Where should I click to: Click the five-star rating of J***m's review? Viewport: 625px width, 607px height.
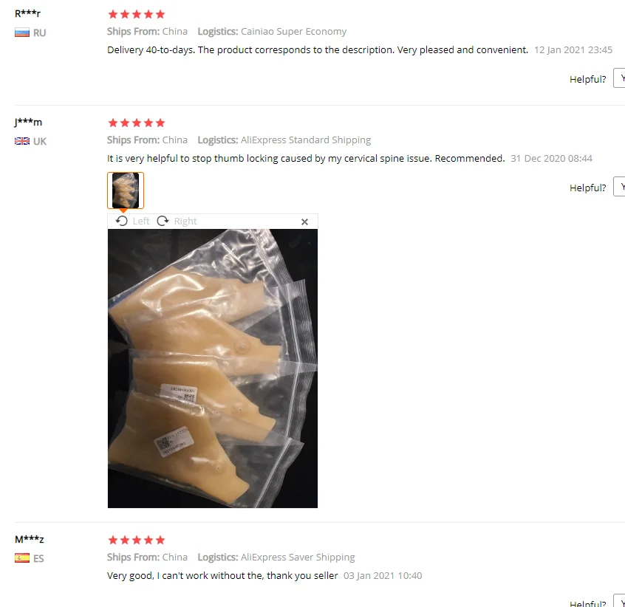(137, 123)
